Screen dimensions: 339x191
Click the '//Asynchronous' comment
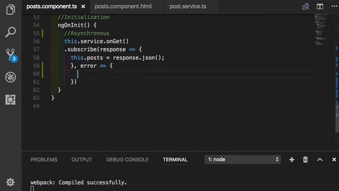tap(87, 33)
